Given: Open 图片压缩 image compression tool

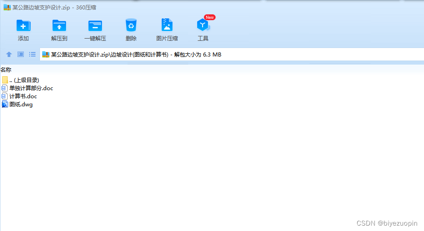Looking at the screenshot, I should click(167, 30).
